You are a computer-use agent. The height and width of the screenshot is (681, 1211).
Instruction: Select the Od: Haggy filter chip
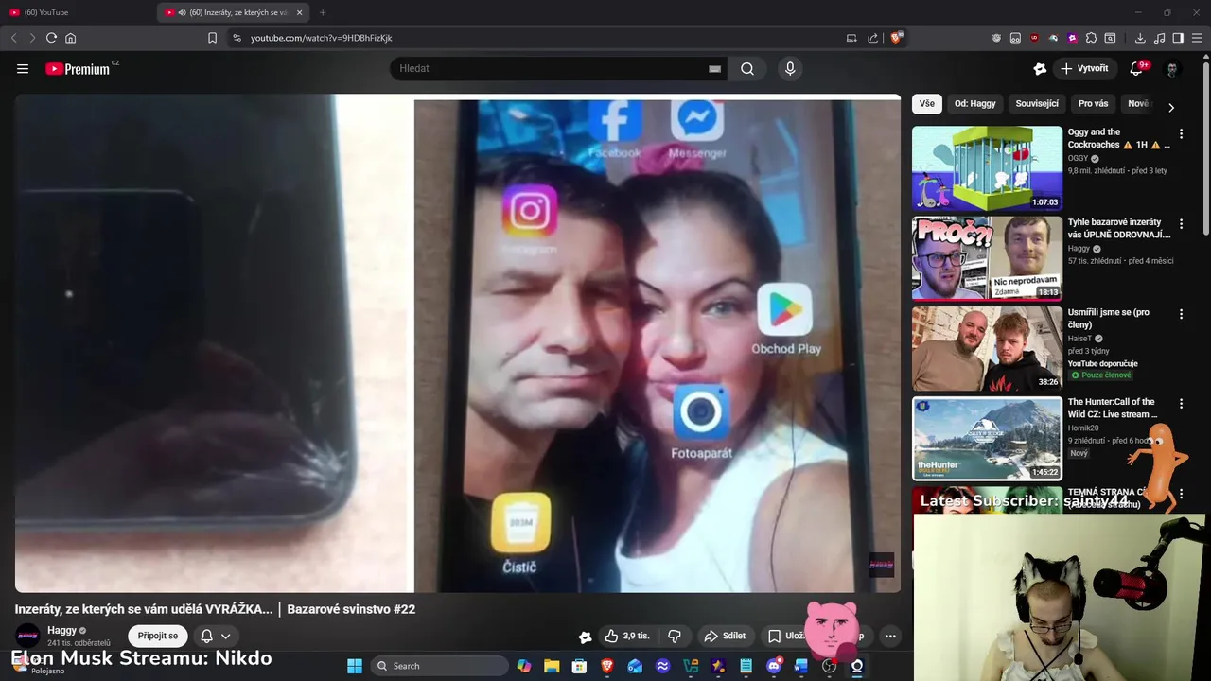point(974,104)
